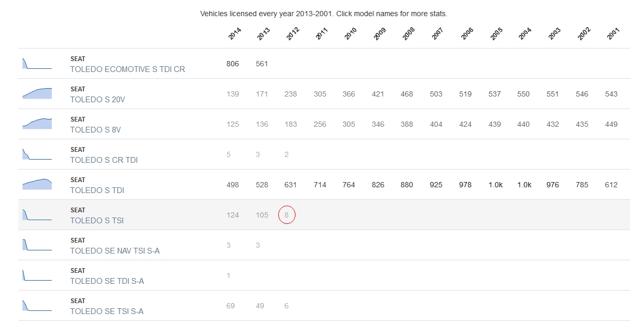Click sparkline chart for Toledo Ecomotive S TDI CR
Image resolution: width=638 pixels, height=325 pixels.
click(37, 64)
